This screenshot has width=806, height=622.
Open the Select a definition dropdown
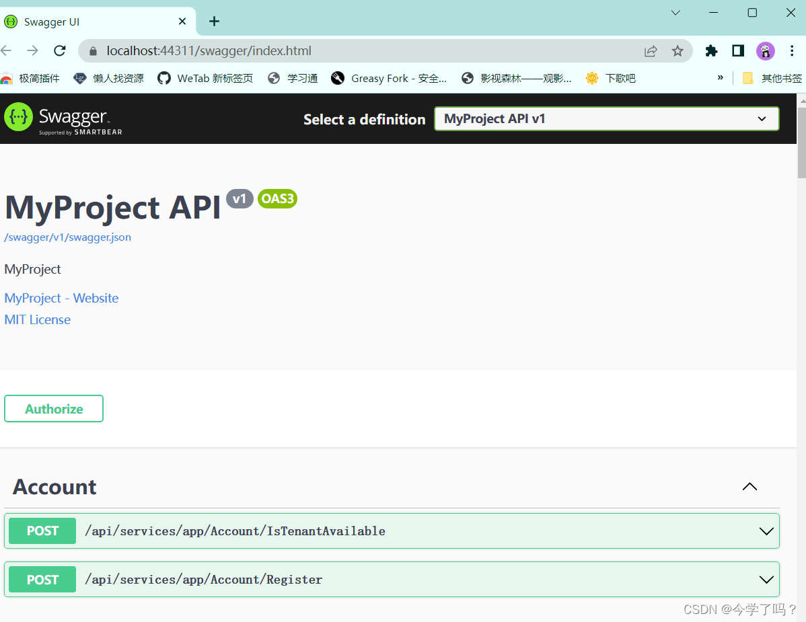606,118
